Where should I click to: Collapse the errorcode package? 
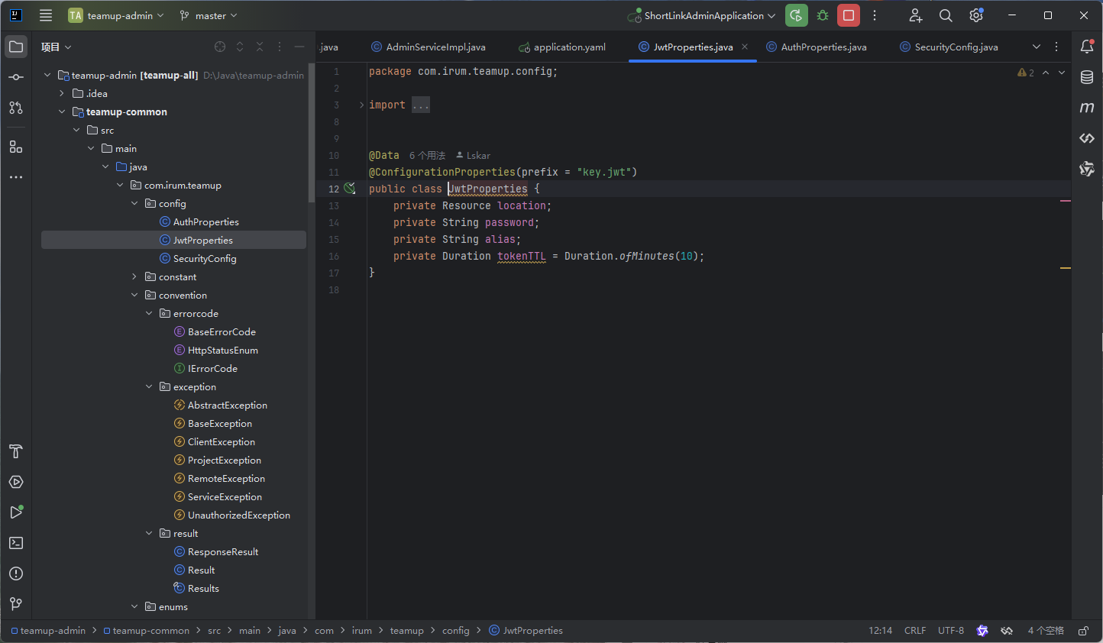point(149,313)
